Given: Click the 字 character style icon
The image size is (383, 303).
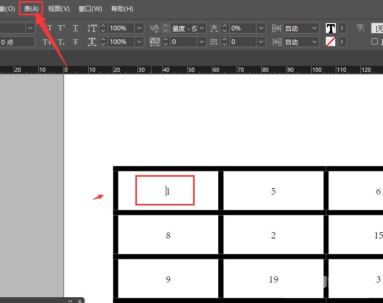Looking at the screenshot, I should pyautogui.click(x=360, y=28).
